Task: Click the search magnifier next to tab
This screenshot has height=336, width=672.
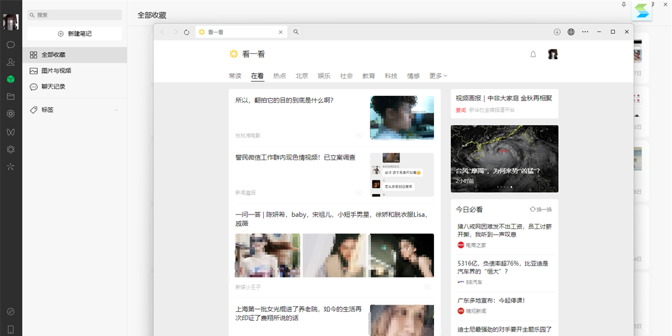Action: 296,32
